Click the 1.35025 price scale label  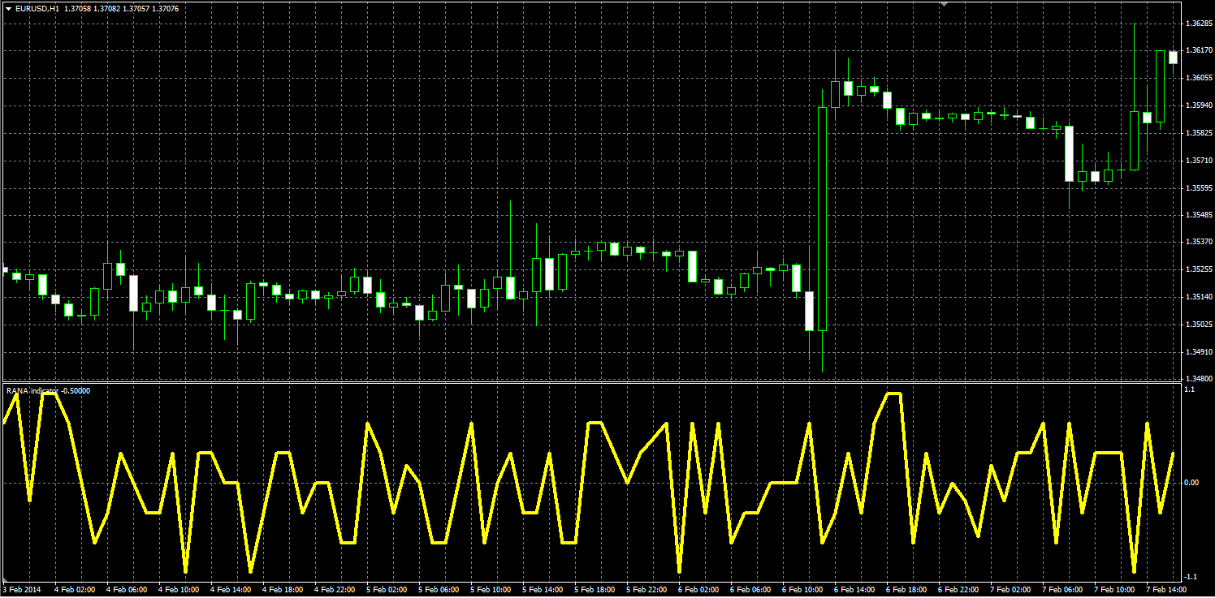coord(1200,325)
